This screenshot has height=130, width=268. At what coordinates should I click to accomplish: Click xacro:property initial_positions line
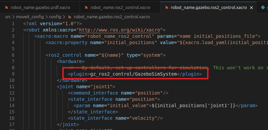(157, 42)
